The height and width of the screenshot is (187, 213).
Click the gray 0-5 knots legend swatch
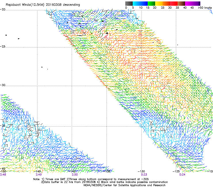point(129,3)
